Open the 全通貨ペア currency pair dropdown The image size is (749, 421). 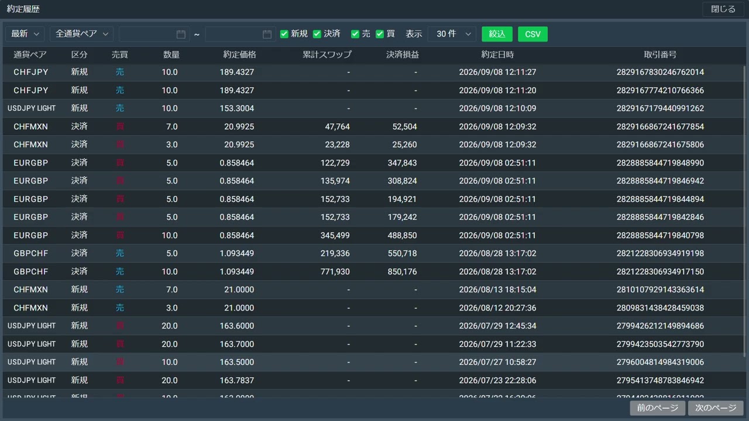pyautogui.click(x=81, y=34)
